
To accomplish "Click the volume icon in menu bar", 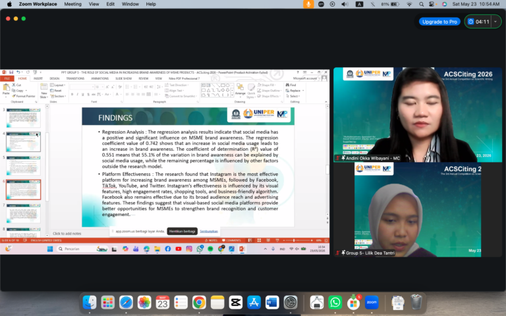I will point(345,4).
